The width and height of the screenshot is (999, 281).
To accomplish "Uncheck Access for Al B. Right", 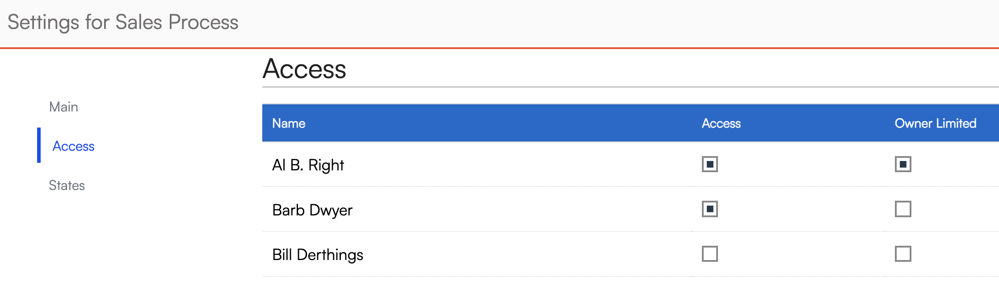I will point(709,164).
